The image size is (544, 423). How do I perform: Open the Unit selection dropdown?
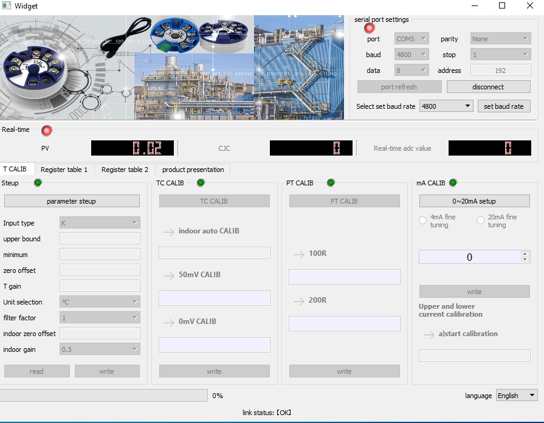(100, 301)
